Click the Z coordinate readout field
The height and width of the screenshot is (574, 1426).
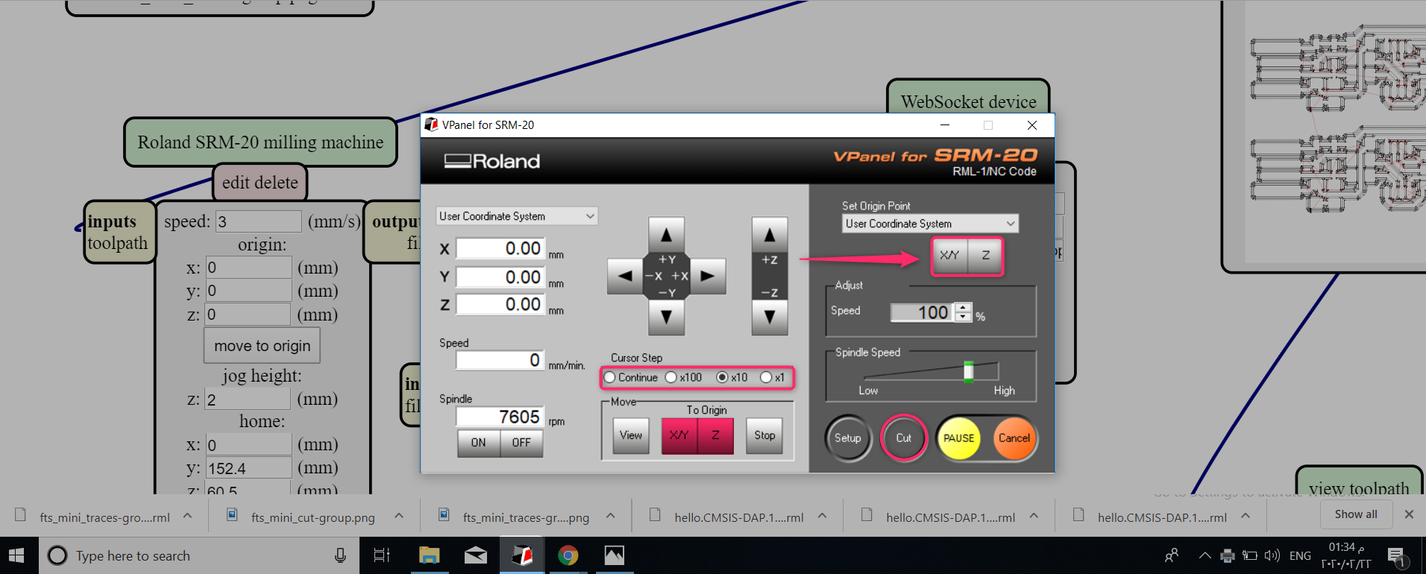[x=500, y=304]
